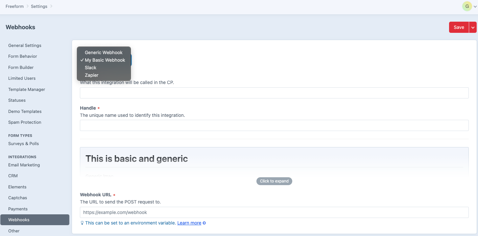
Task: Open "General Settings" in the sidebar
Action: [25, 45]
